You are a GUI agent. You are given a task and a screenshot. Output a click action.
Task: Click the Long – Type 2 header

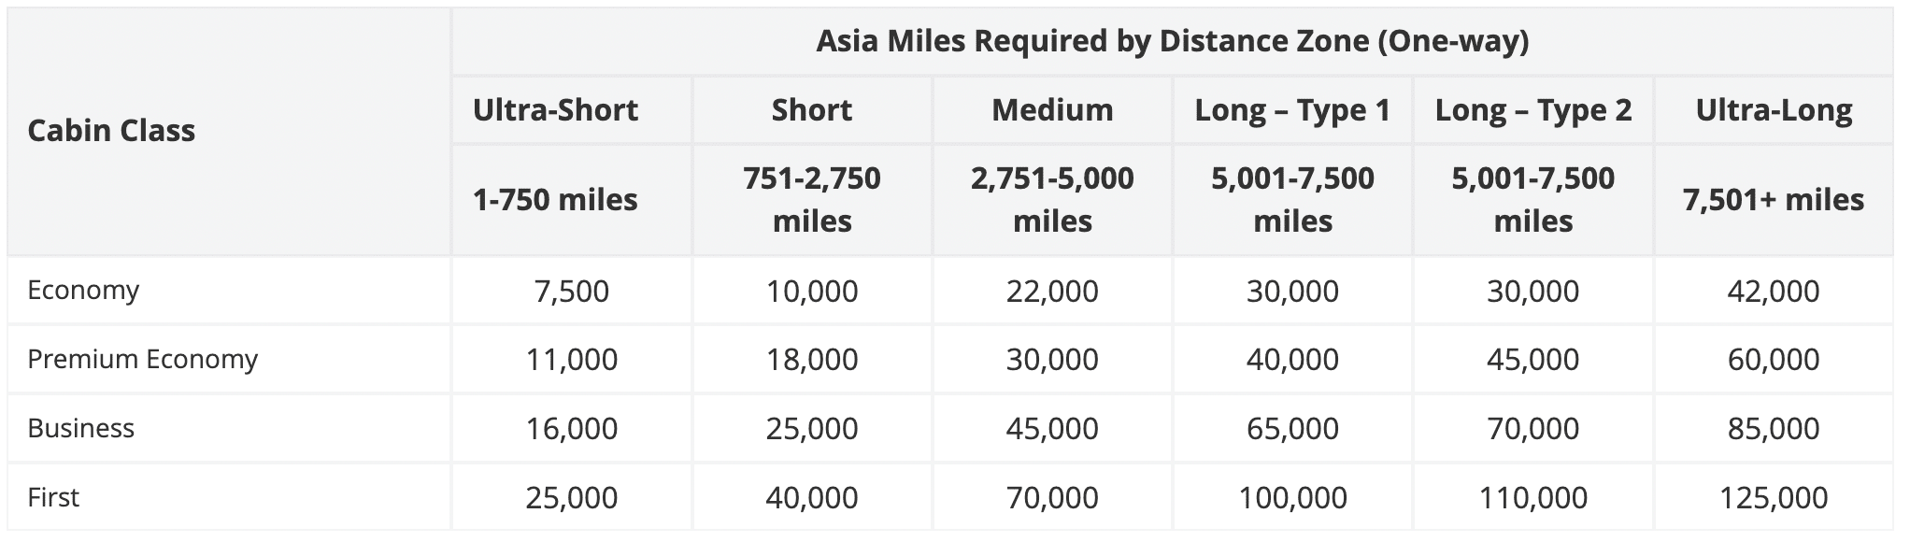click(1532, 110)
